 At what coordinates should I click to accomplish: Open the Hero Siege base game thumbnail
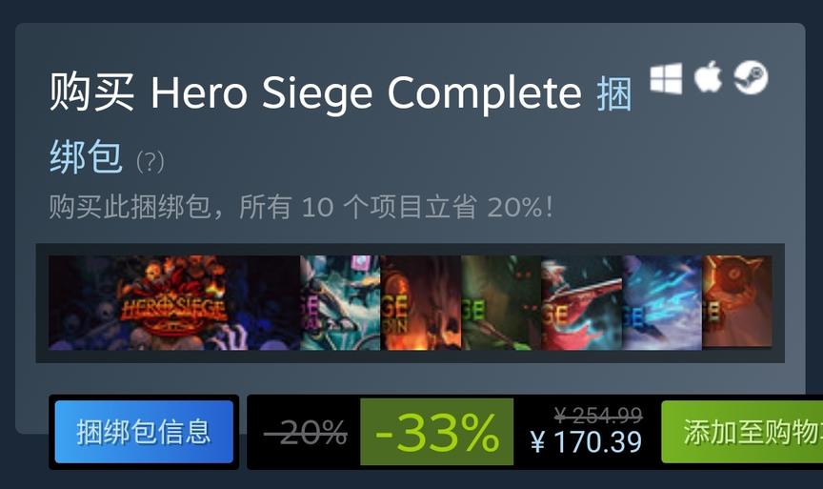174,302
